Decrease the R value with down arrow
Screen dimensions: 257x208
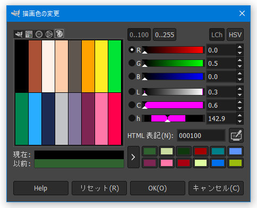click(240, 53)
